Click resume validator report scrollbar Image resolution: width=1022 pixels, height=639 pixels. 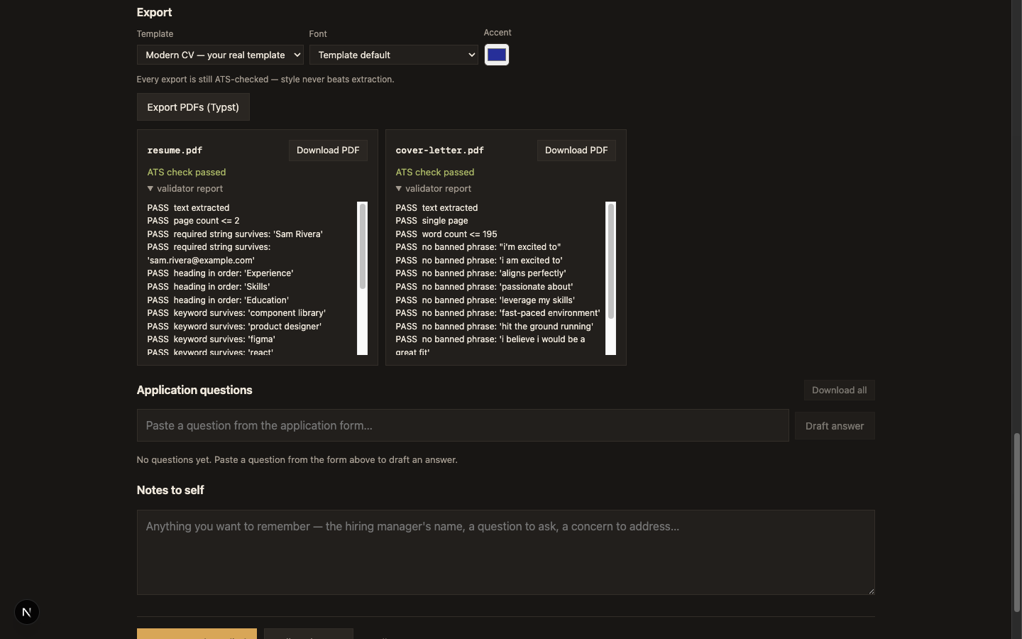(x=363, y=246)
